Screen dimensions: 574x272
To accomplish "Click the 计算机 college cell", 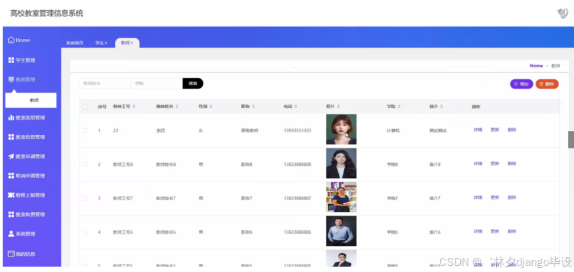I will (393, 130).
